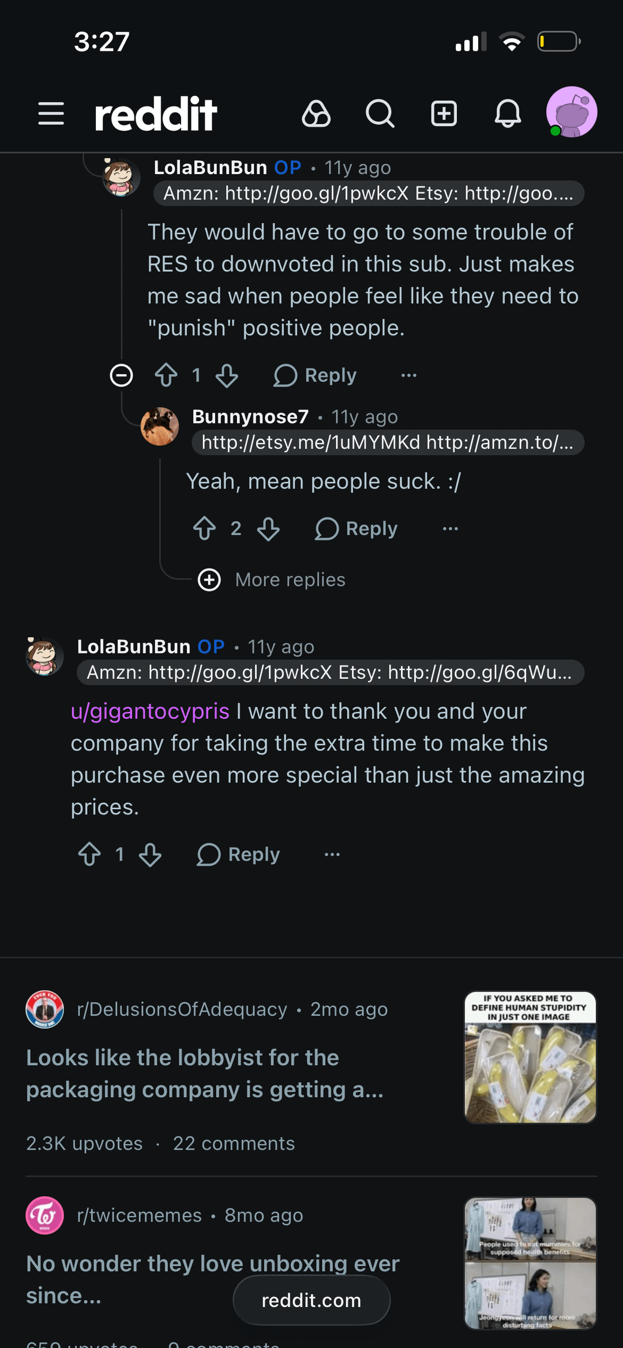Upvote LolaBunBun's thank-you comment to gigantocypris
Screen dimensions: 623x1348
coord(89,854)
